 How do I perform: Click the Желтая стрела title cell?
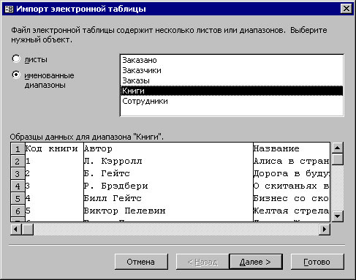tap(292, 211)
